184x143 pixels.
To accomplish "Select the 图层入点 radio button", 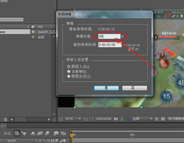I will point(69,67).
